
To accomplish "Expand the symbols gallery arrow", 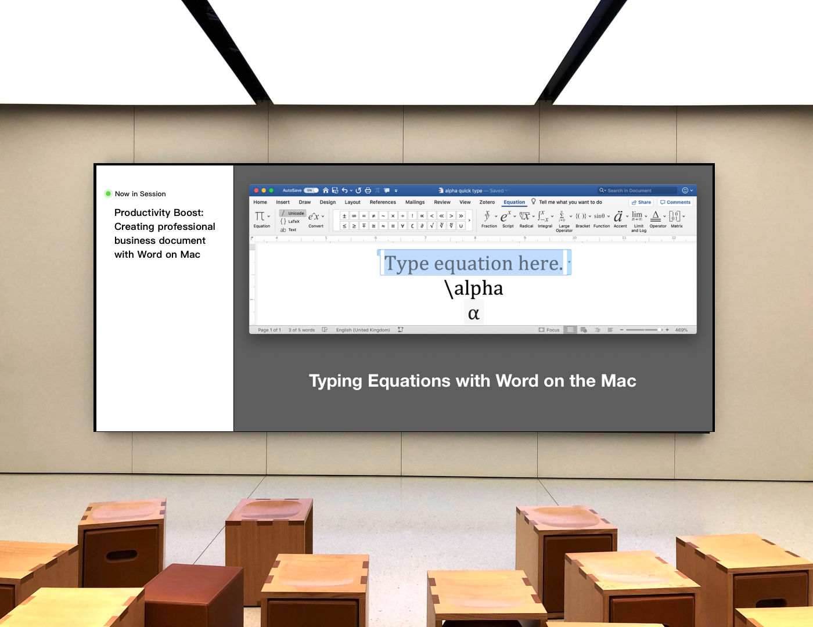I will [469, 221].
